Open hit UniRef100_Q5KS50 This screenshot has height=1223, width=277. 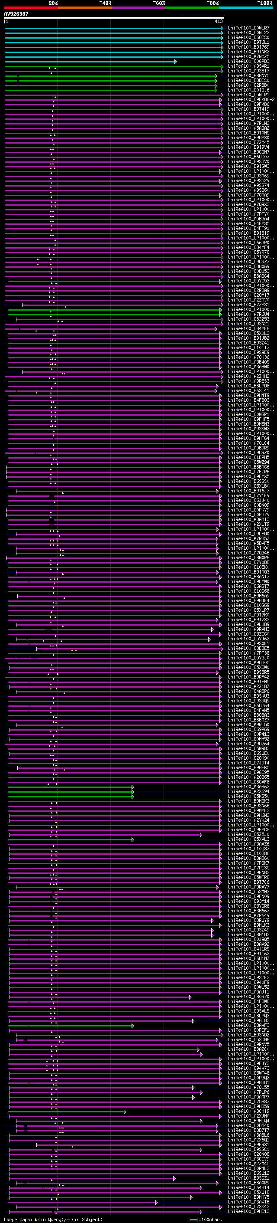click(x=248, y=796)
